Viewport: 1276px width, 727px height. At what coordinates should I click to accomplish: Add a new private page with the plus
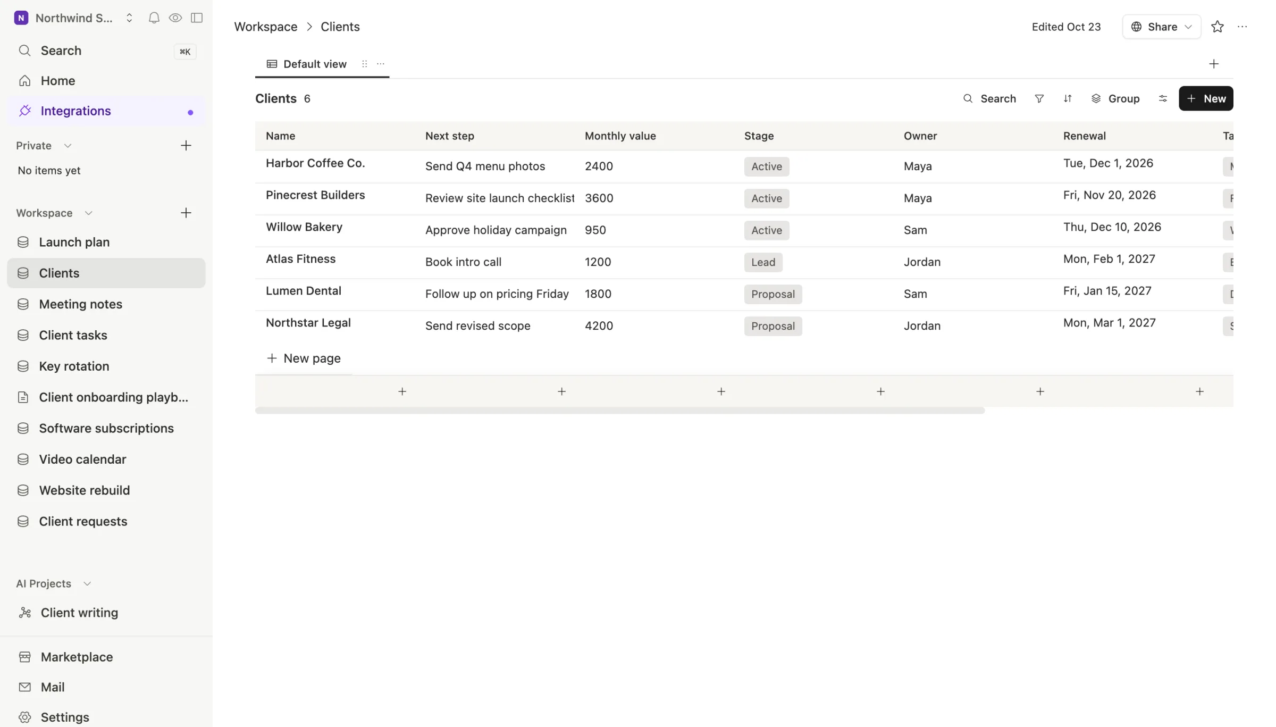pos(186,146)
